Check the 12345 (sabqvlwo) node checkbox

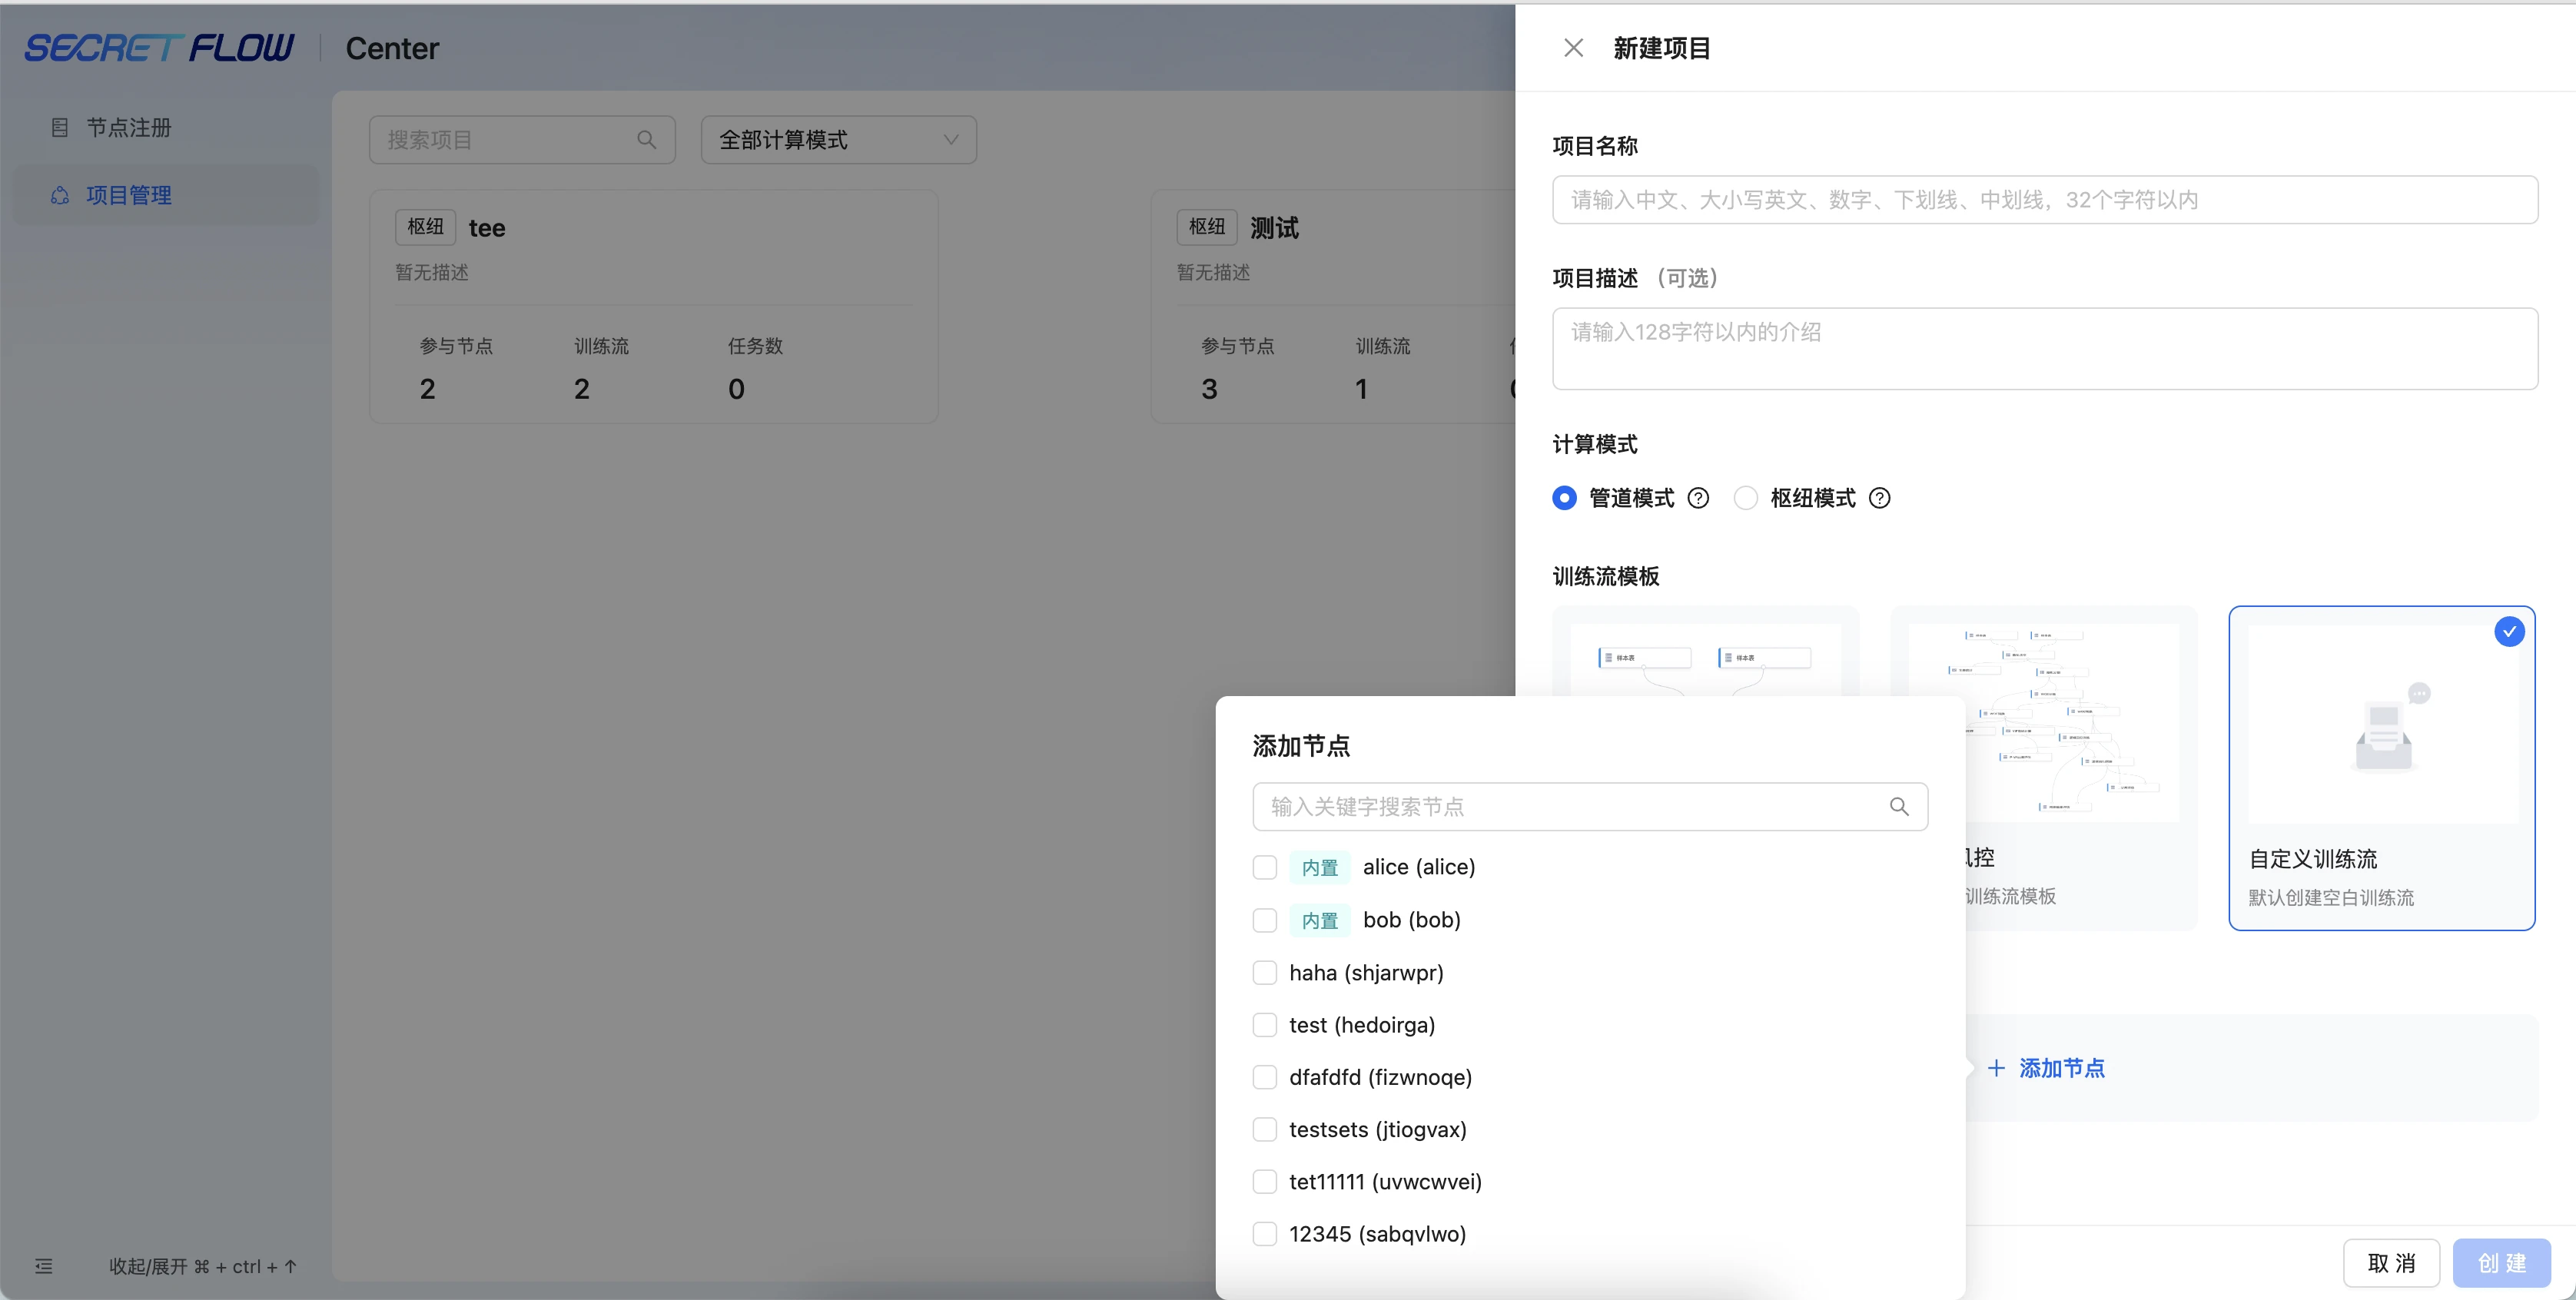pyautogui.click(x=1265, y=1234)
